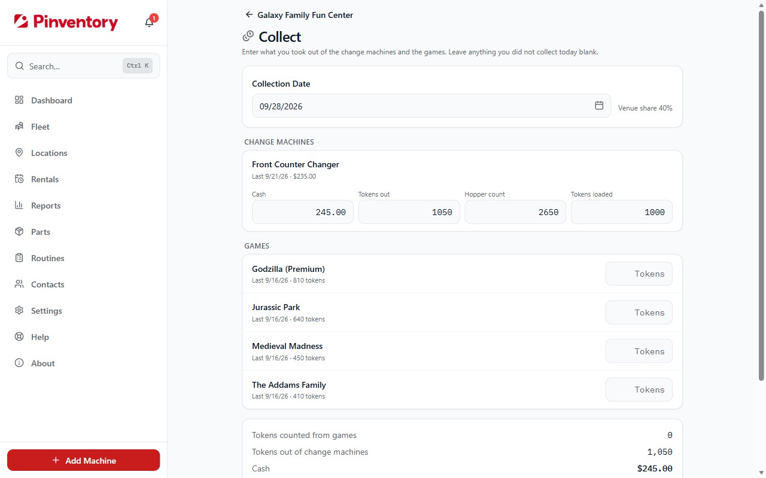Viewport: 766px width, 478px height.
Task: Go to Contacts
Action: point(83,284)
